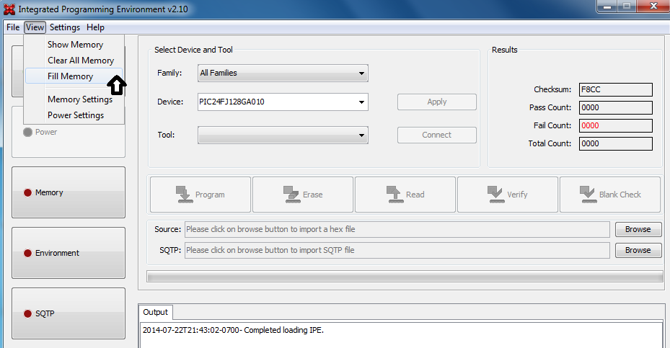Click the Program button with download icon
The image size is (670, 348).
pos(200,195)
